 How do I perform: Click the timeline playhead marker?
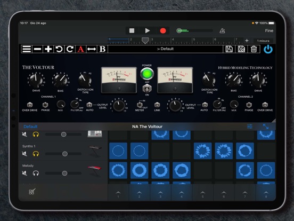point(145,41)
